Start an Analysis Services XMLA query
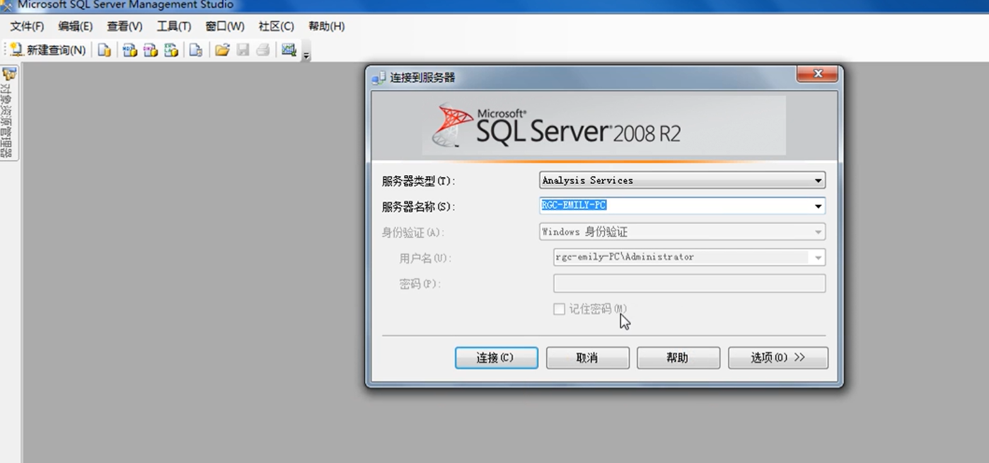This screenshot has height=463, width=989. click(x=171, y=50)
